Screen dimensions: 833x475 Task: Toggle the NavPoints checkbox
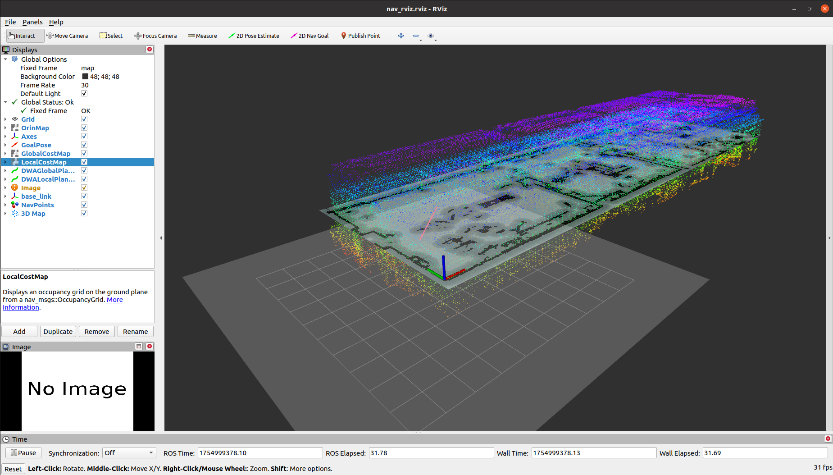pyautogui.click(x=84, y=205)
